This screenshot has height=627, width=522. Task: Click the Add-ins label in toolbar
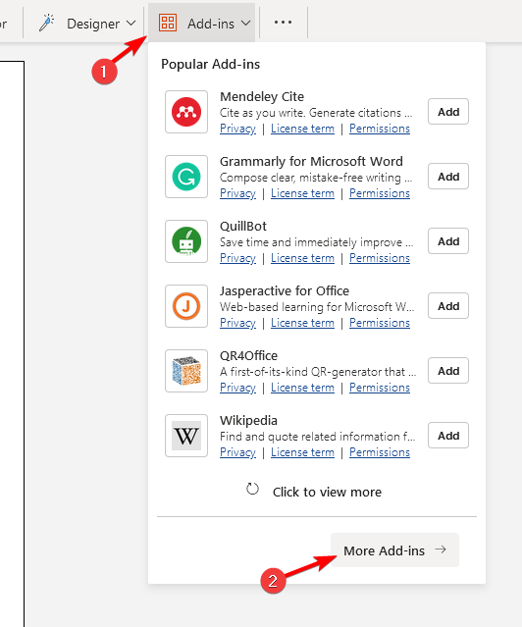(211, 24)
